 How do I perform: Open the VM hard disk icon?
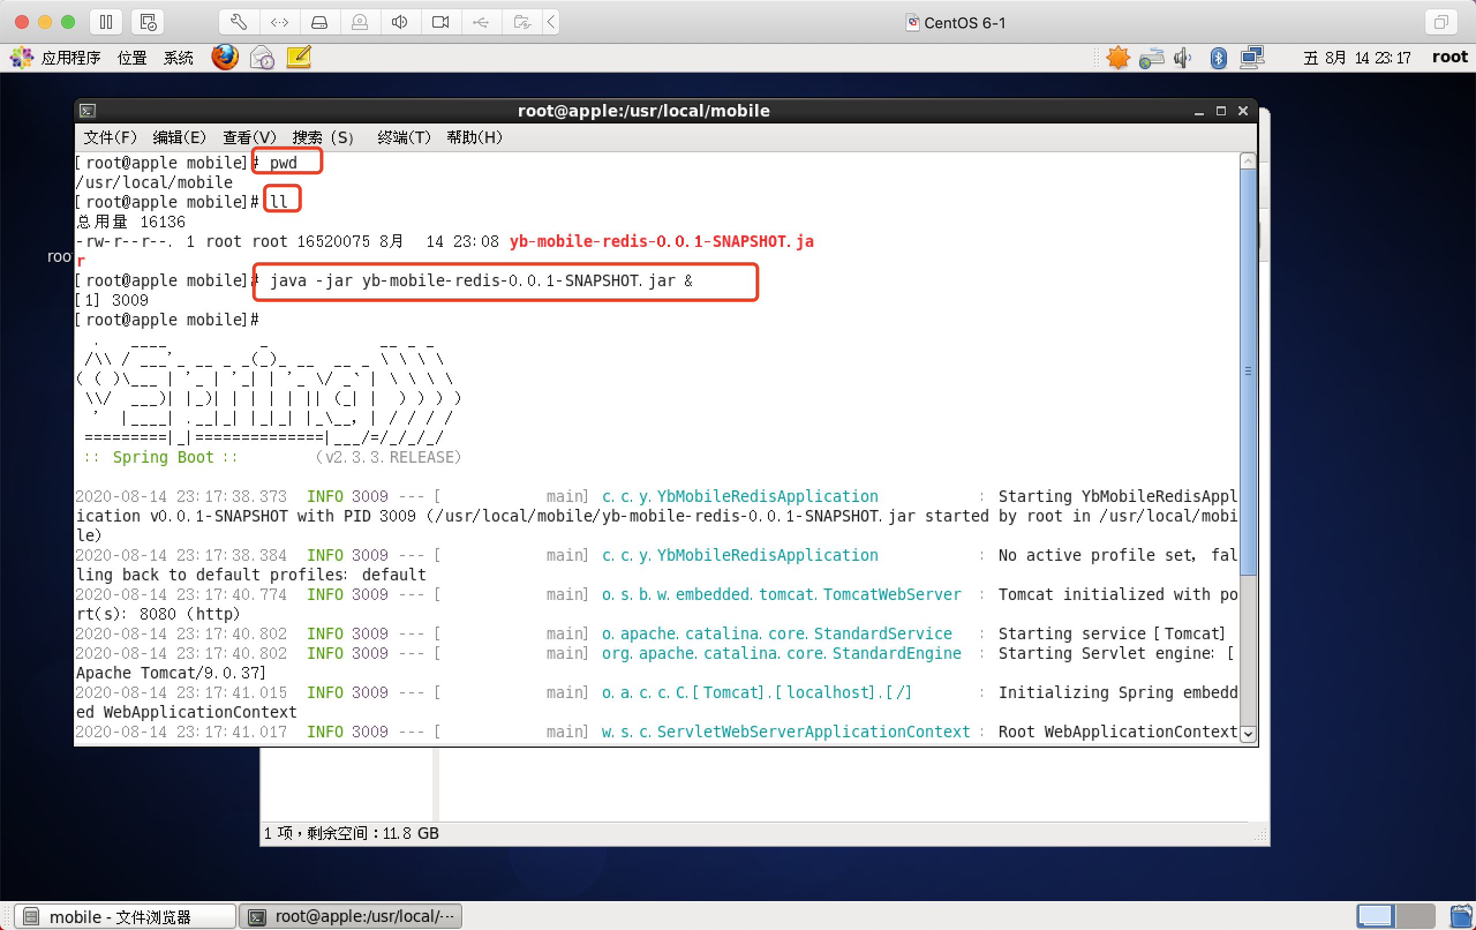click(319, 22)
